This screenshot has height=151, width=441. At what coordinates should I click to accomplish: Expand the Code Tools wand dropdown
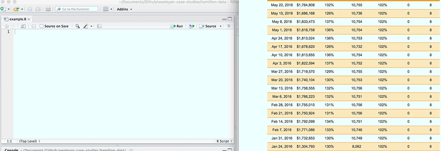coord(91,26)
